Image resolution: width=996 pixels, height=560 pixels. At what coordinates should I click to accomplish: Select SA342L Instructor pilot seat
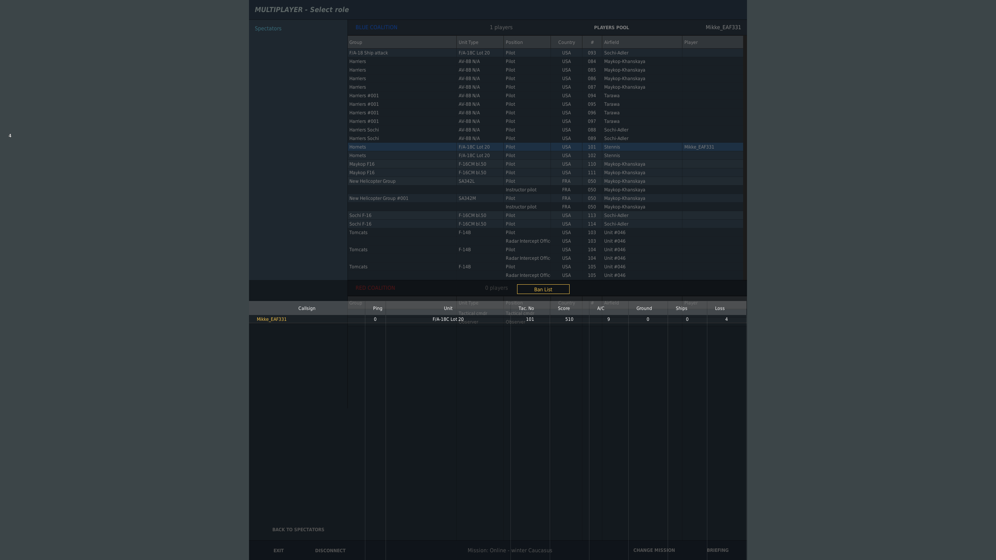pos(545,190)
